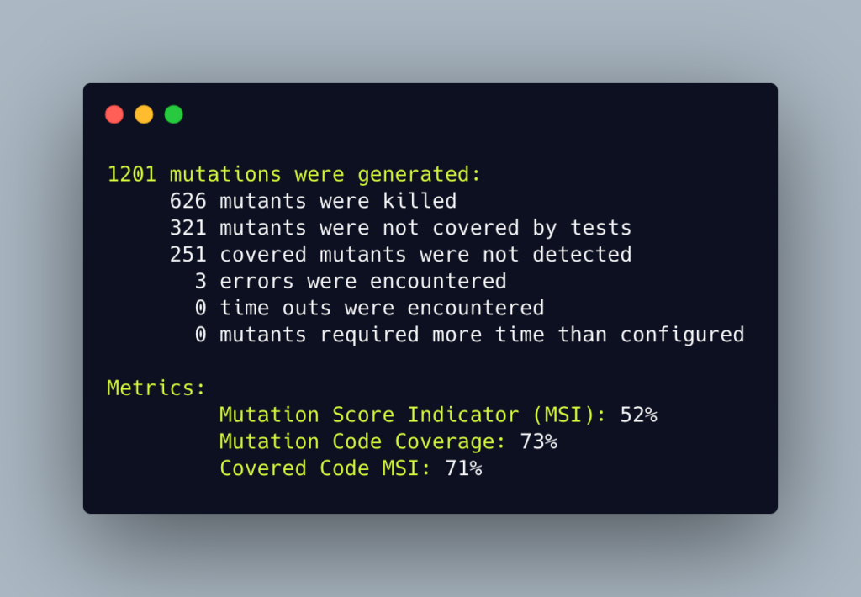Screen dimensions: 861x597
Task: Click the 'Mutation Code Coverage:' label
Action: tap(362, 442)
